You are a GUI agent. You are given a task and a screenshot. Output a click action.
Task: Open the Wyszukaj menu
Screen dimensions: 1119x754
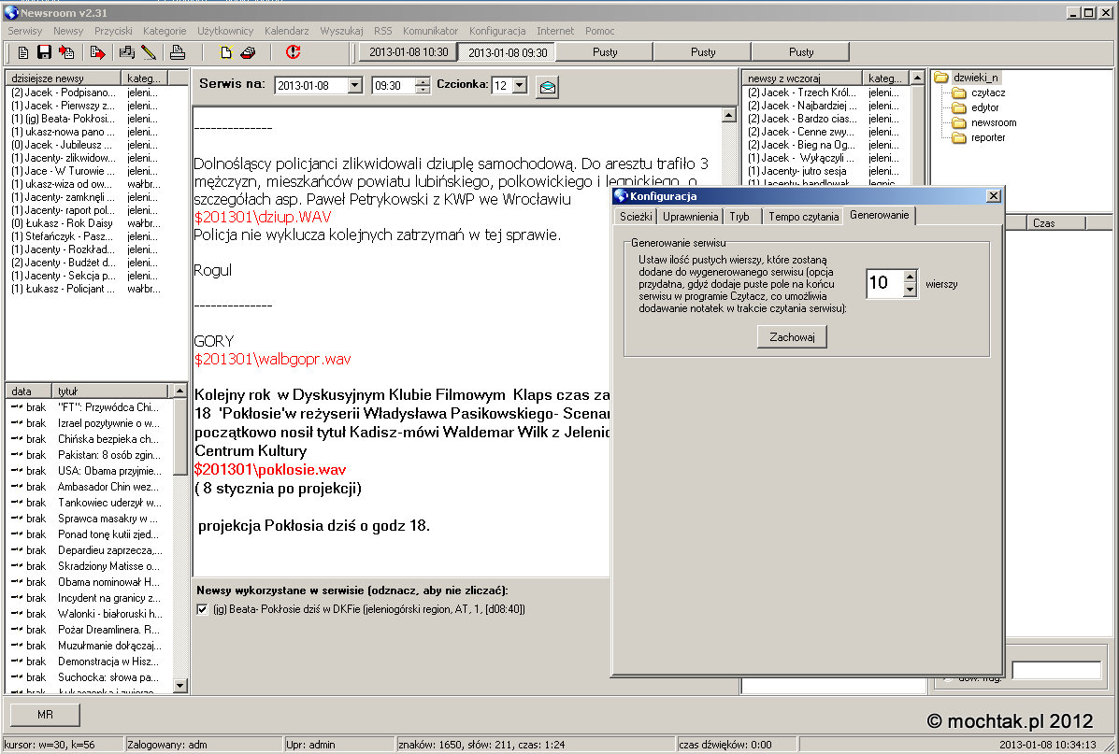(342, 31)
